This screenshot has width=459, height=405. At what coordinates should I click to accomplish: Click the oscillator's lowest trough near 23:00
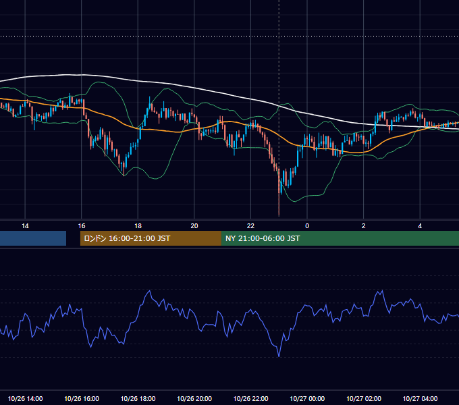point(279,356)
